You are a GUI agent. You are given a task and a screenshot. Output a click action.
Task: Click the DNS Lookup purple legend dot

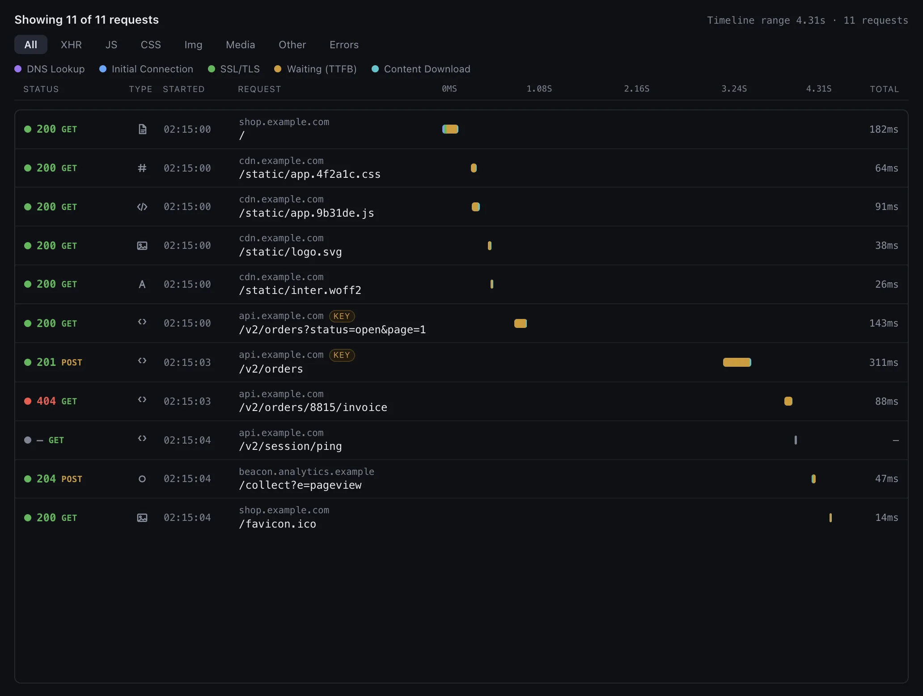pos(18,69)
